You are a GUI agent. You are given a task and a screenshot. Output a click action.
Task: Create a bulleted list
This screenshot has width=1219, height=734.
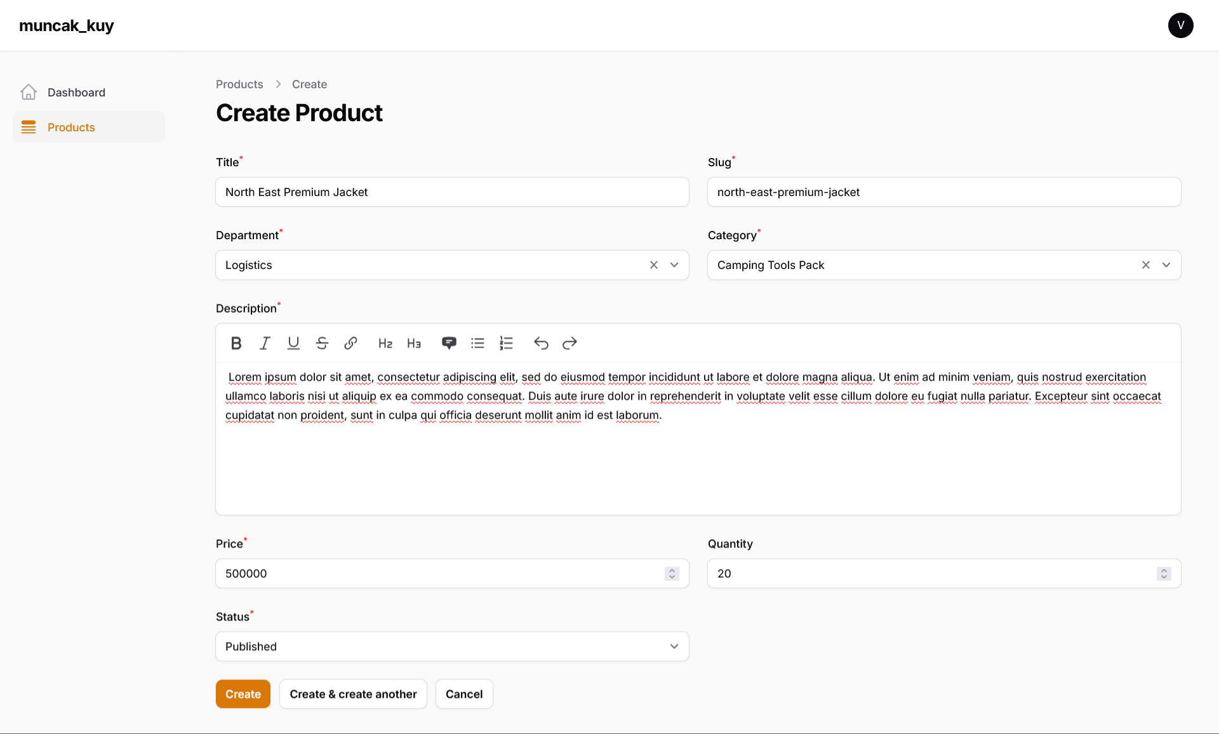point(477,343)
